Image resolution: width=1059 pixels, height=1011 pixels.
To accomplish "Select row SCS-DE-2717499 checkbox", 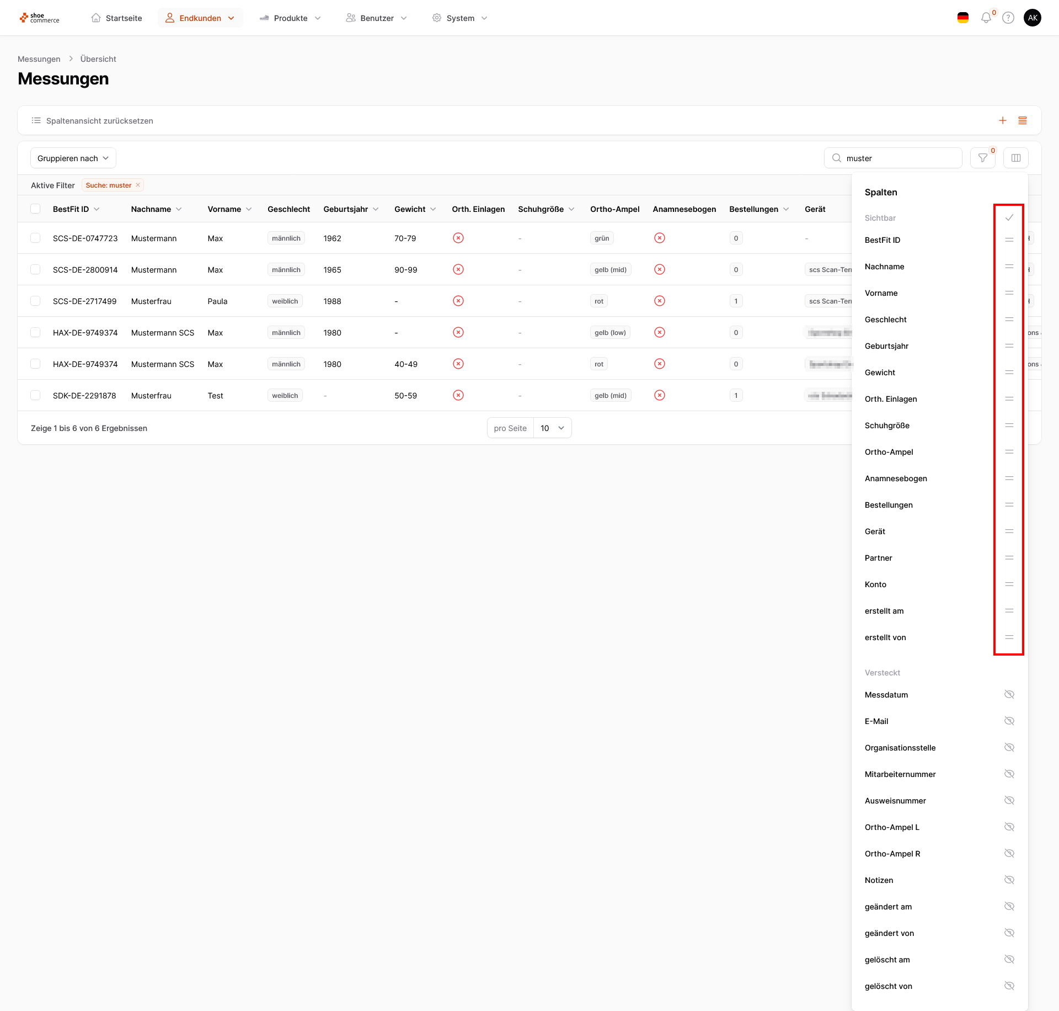I will pos(36,301).
